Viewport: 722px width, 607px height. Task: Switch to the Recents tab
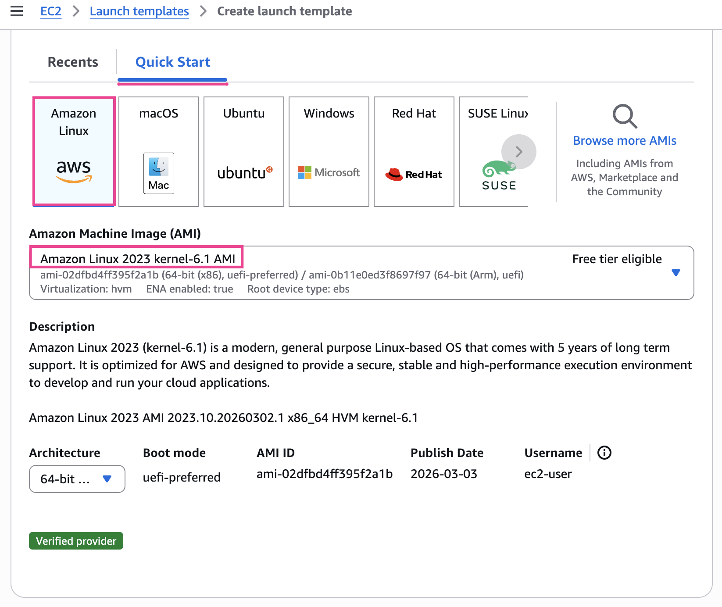73,62
